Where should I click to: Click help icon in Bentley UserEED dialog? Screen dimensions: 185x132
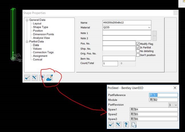[x=126, y=125]
